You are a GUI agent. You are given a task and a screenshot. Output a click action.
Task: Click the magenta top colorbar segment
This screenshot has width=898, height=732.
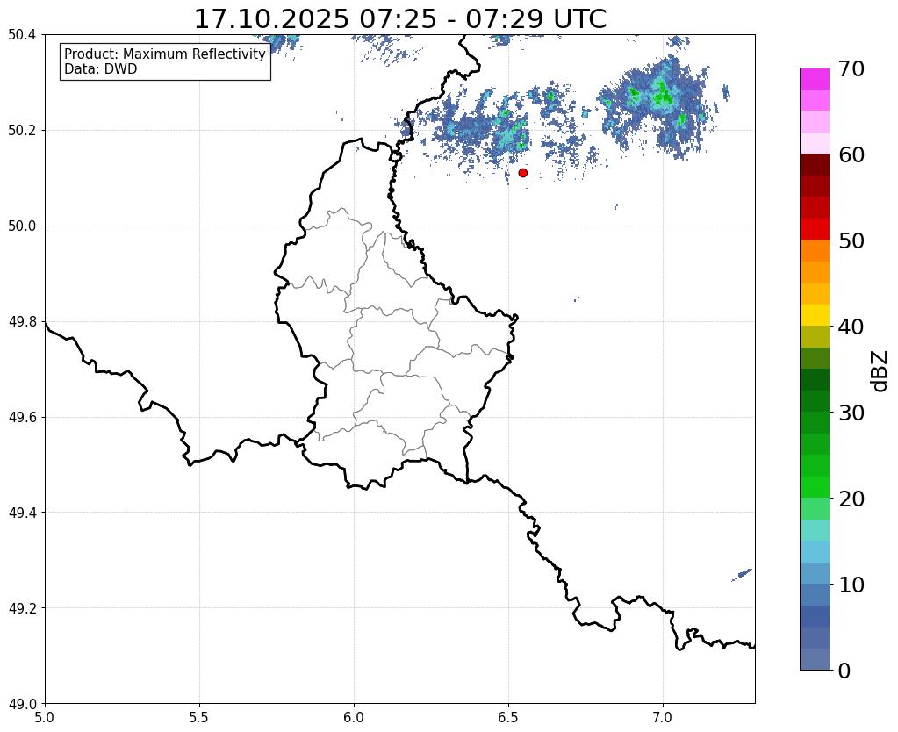tap(815, 79)
